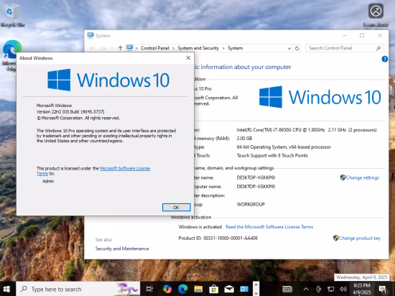
Task: Click the taskbar scroll up arrow
Action: [256, 285]
